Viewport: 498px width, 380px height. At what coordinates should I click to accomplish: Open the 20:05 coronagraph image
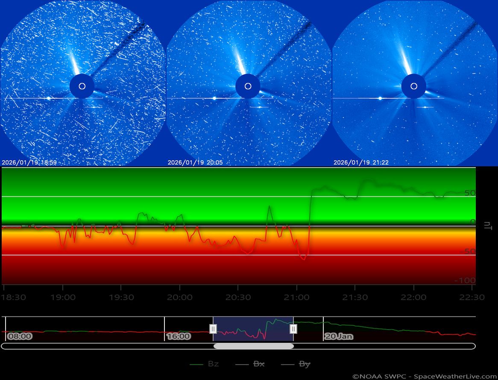[248, 83]
